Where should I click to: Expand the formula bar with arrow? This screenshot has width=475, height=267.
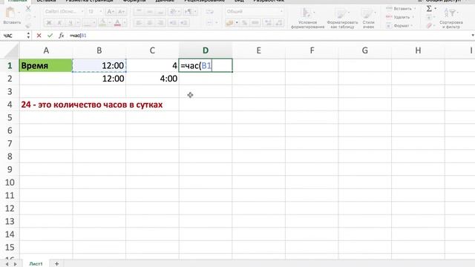click(x=472, y=36)
